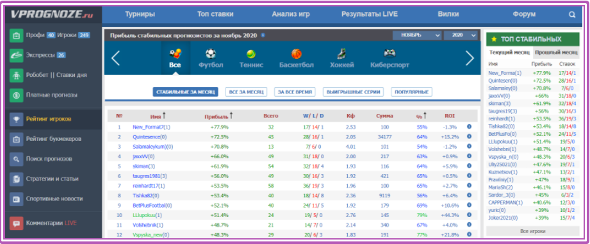Sort table by % column

point(422,116)
